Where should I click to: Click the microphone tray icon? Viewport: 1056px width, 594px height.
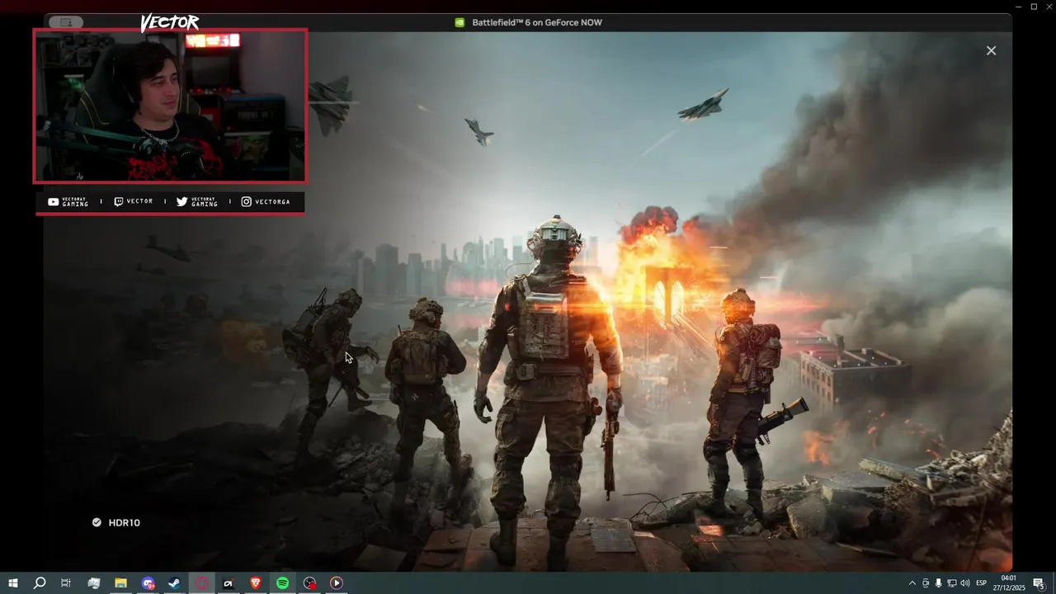[x=938, y=583]
